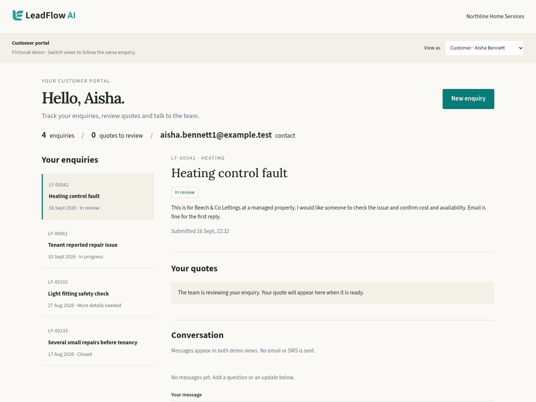Screen dimensions: 536x402
Task: Click the Heating control fault main heading
Action: tap(229, 173)
